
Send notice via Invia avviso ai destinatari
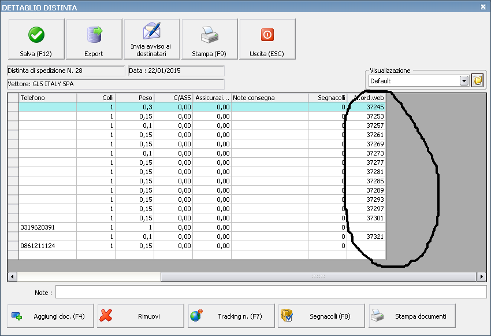point(151,39)
